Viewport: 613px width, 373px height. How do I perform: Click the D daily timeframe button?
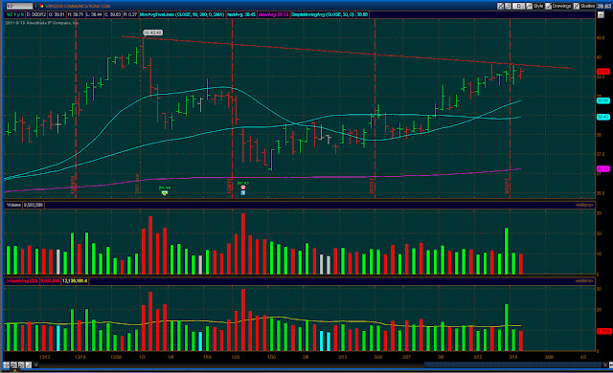coord(518,6)
